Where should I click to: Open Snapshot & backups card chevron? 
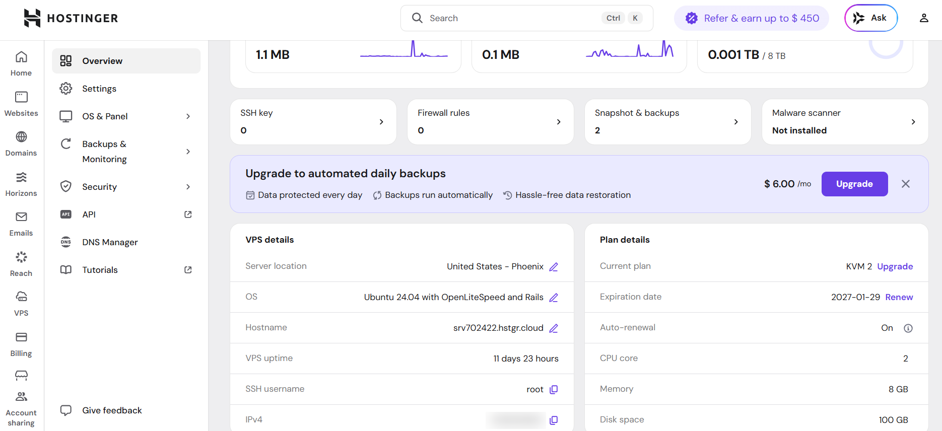tap(736, 122)
